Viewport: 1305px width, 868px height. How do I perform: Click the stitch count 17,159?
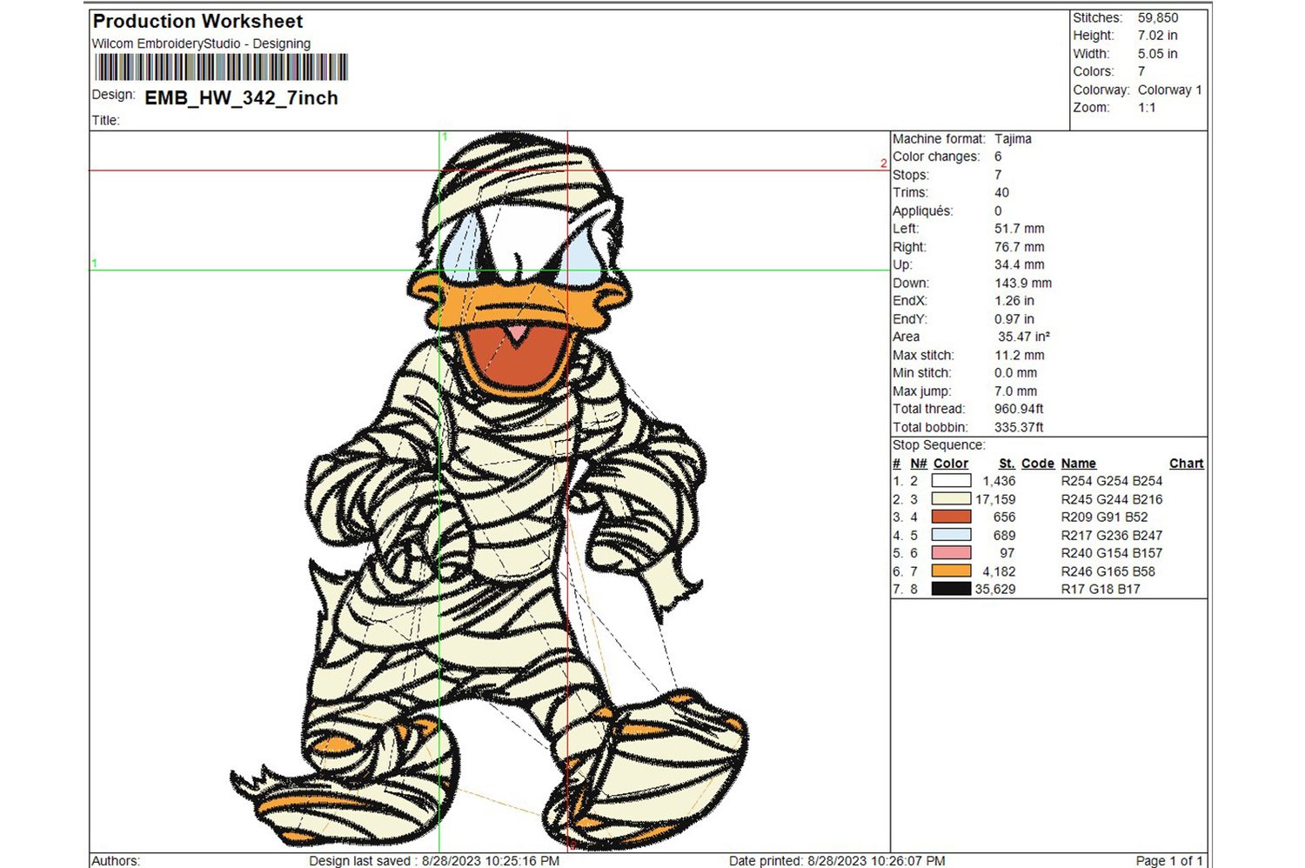click(995, 499)
